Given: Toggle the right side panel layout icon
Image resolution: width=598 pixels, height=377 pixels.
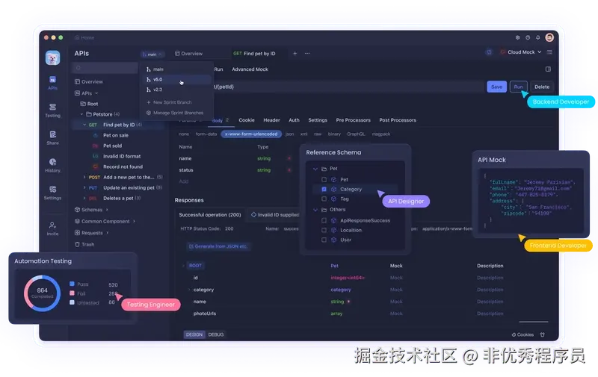Looking at the screenshot, I should (x=548, y=69).
